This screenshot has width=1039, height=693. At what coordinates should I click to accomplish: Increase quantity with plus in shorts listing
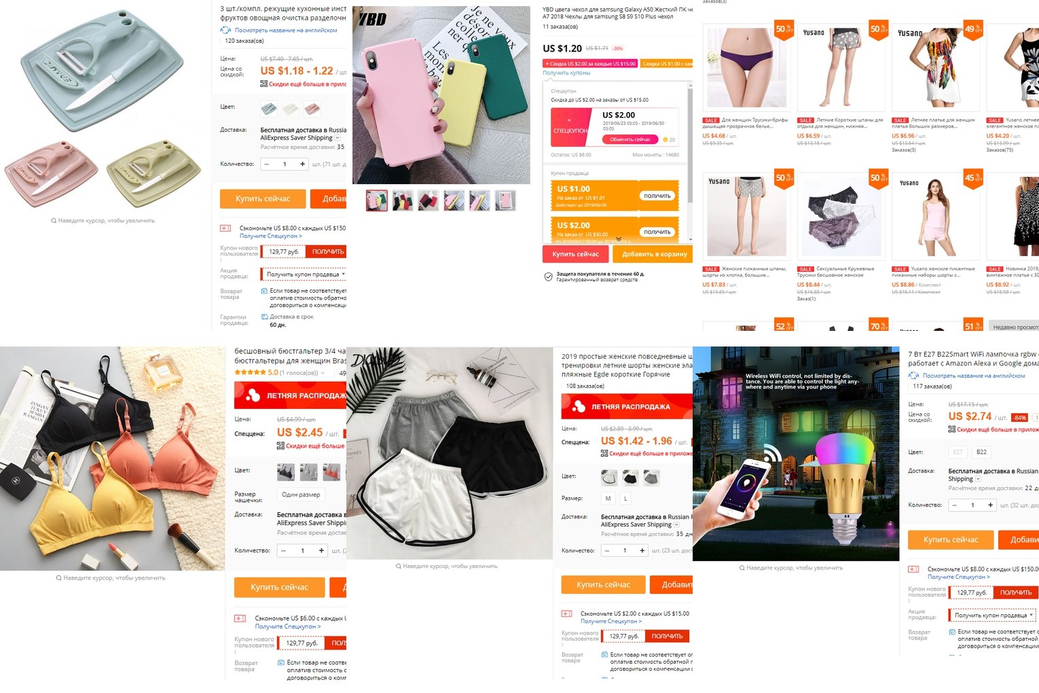[642, 550]
